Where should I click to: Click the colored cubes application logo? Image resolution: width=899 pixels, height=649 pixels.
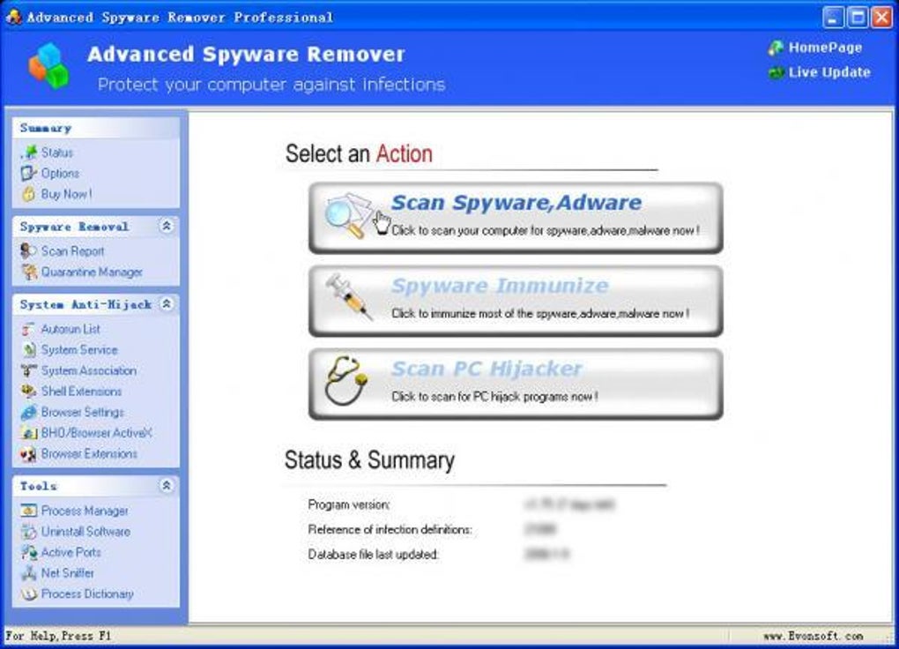pyautogui.click(x=48, y=66)
